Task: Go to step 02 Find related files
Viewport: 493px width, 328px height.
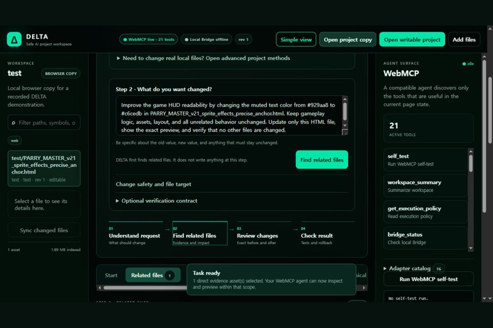Action: click(200, 234)
